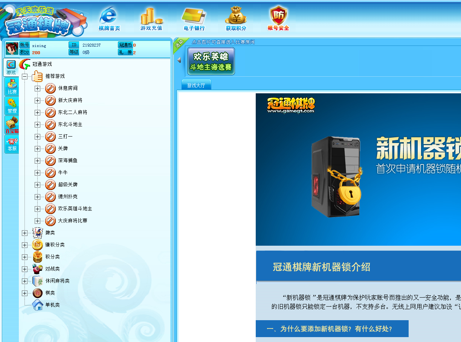Switch to the 游戏大厅 tab
The image size is (461, 342).
(196, 85)
